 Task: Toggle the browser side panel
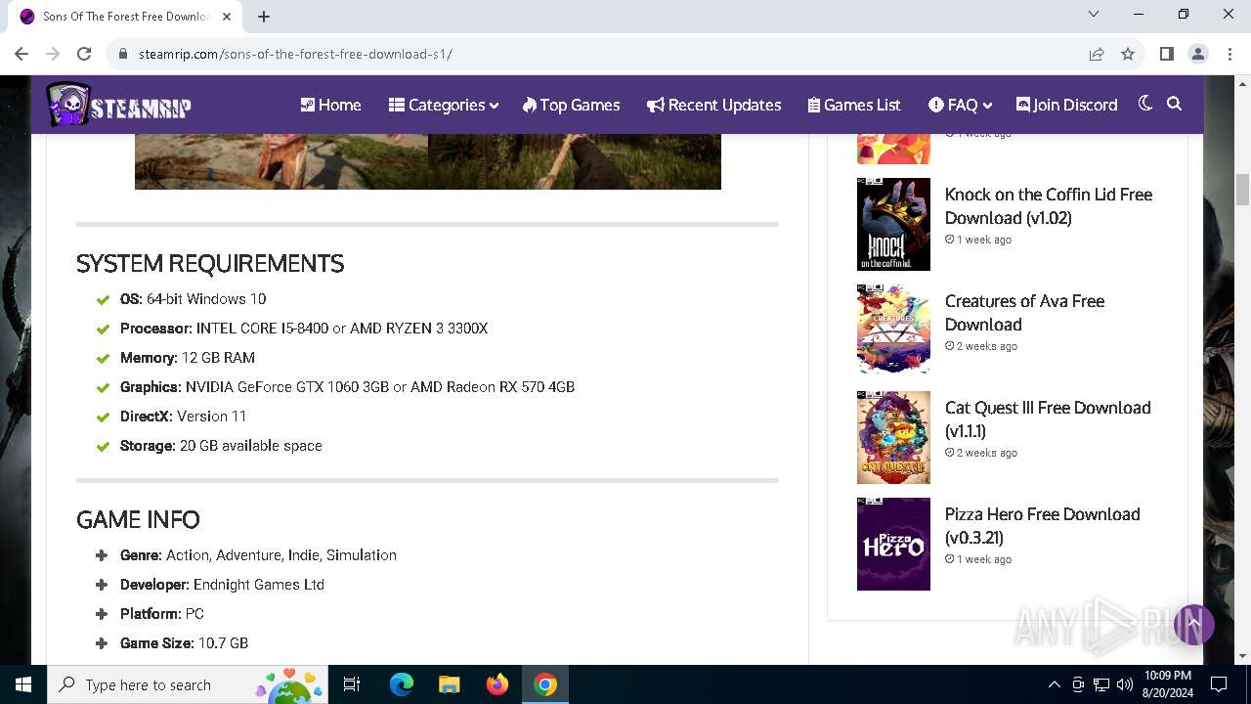point(1167,54)
